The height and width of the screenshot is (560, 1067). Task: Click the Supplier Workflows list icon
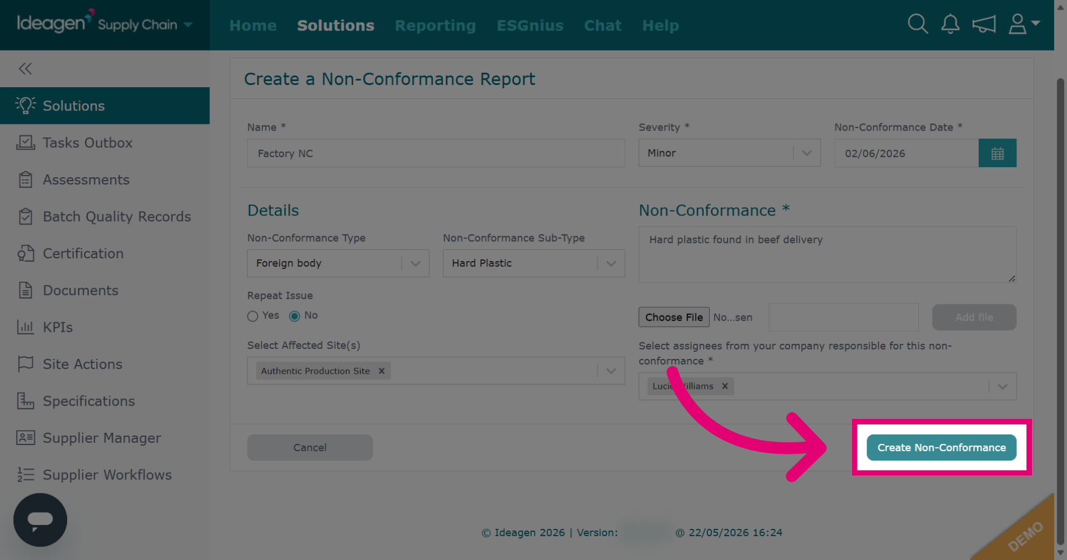[26, 474]
